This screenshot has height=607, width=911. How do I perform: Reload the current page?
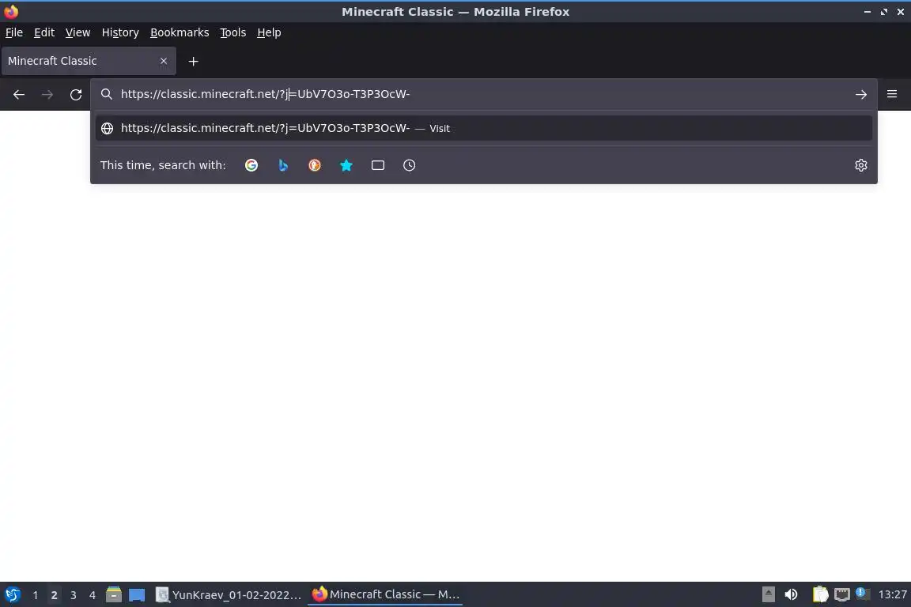(x=76, y=94)
